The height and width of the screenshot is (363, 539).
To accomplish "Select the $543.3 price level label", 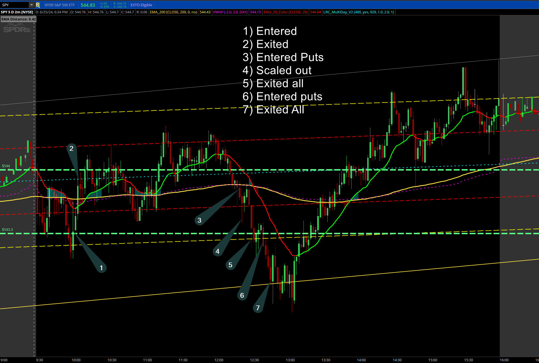I will coord(7,229).
